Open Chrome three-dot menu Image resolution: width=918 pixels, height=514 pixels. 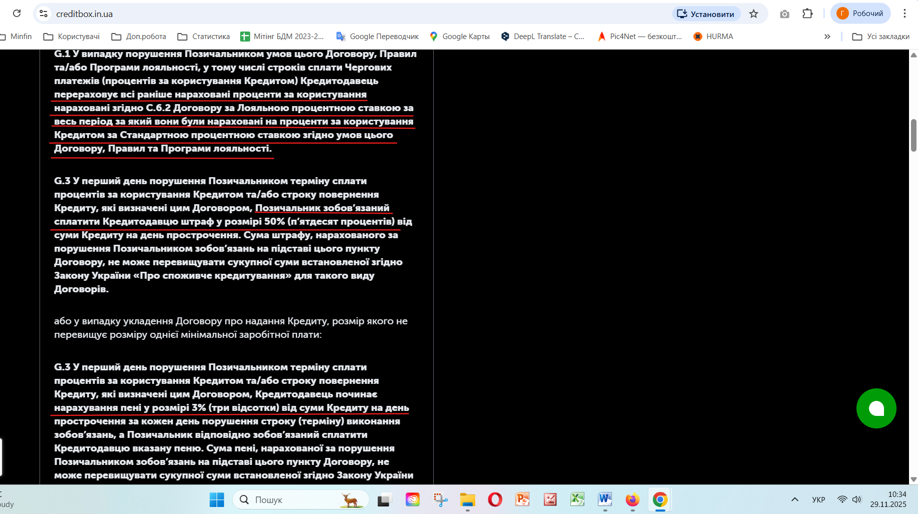904,14
